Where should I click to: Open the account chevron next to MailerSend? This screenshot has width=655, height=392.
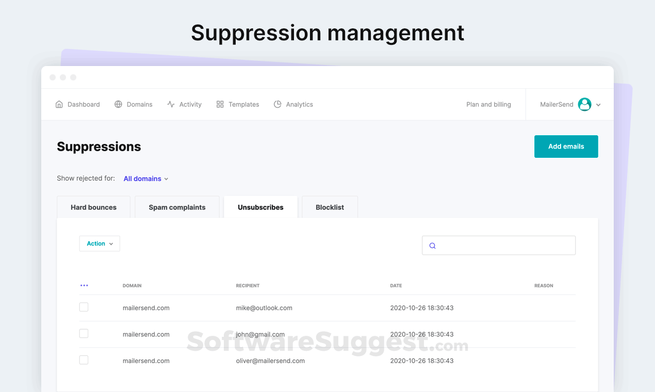point(598,104)
